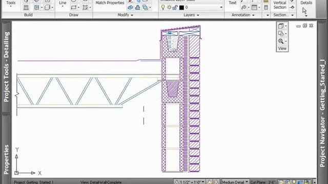Open arrow beside the crop-frame Draw icon

tap(90, 8)
